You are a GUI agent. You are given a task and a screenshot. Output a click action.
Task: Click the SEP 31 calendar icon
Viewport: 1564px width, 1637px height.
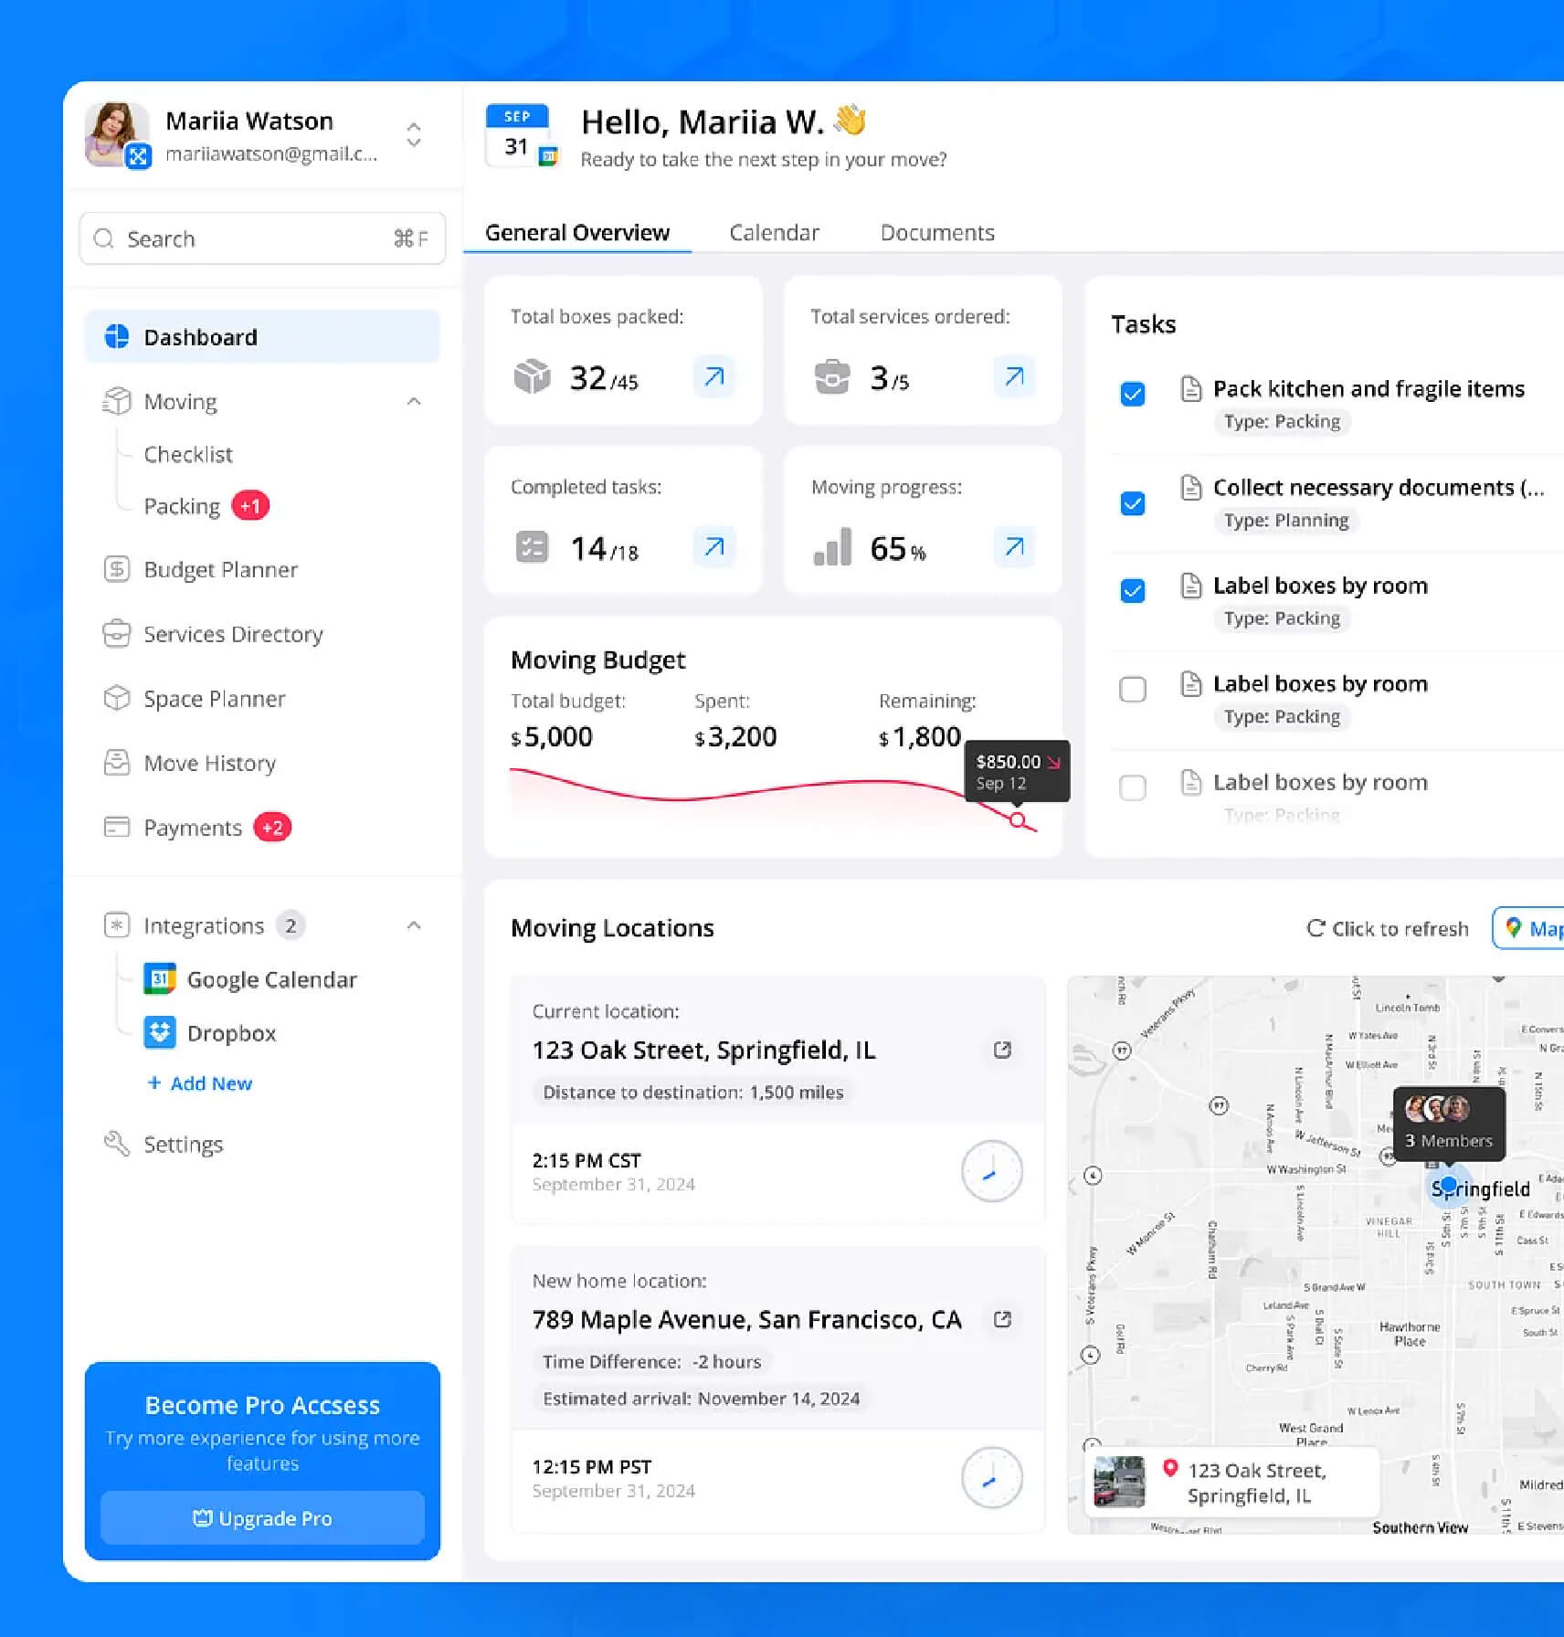pos(518,136)
